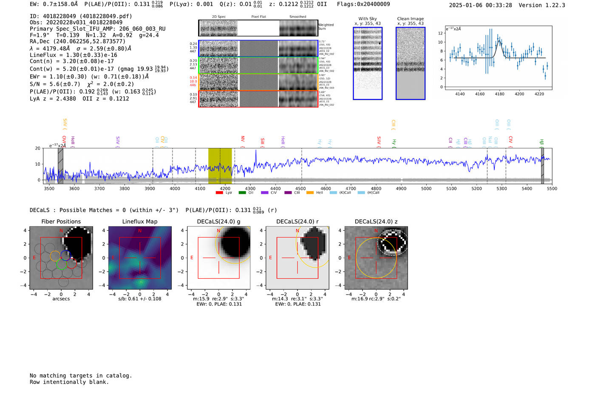Select the green fiber circle in Fiber Positions
Image resolution: width=595 pixels, height=405 pixels.
pos(61,265)
